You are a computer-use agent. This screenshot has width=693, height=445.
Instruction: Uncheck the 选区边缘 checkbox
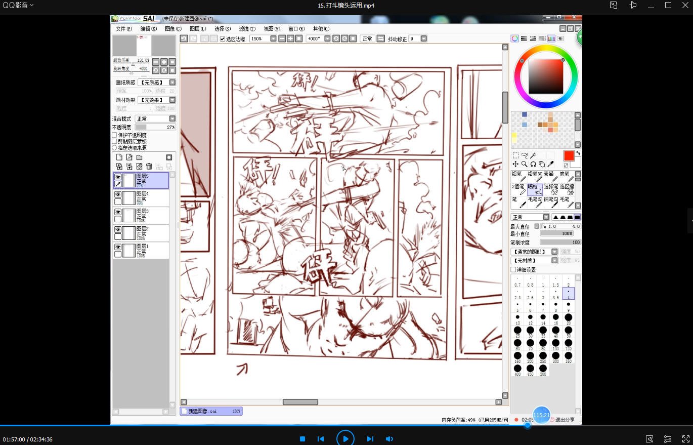[223, 39]
